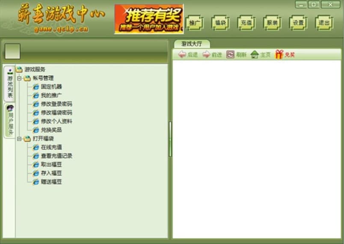Switch to 游戏列表 side tab
The image size is (344, 244).
coord(10,83)
